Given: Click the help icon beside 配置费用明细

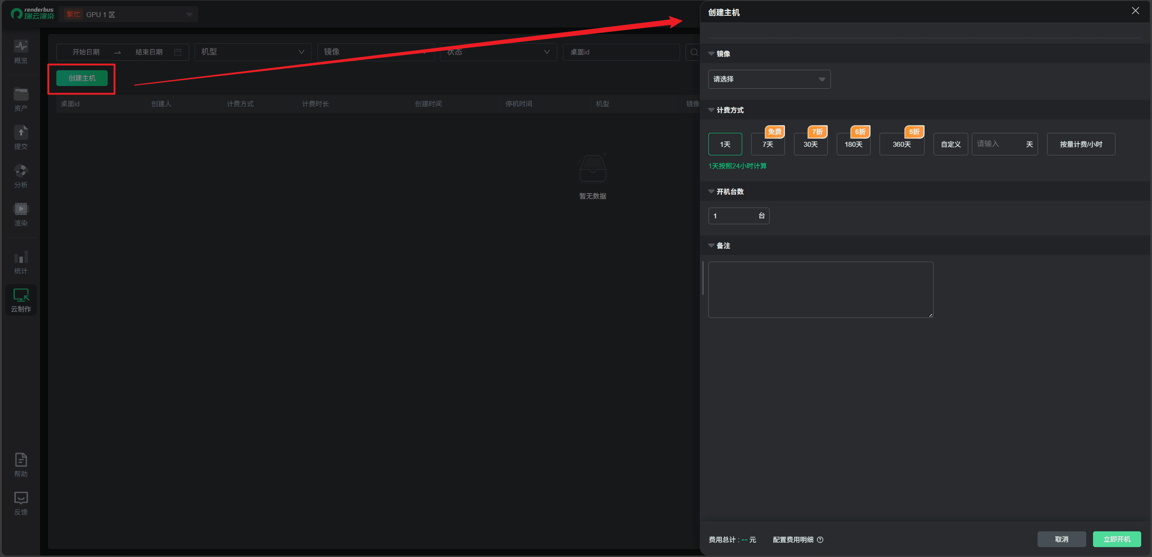Looking at the screenshot, I should point(820,539).
